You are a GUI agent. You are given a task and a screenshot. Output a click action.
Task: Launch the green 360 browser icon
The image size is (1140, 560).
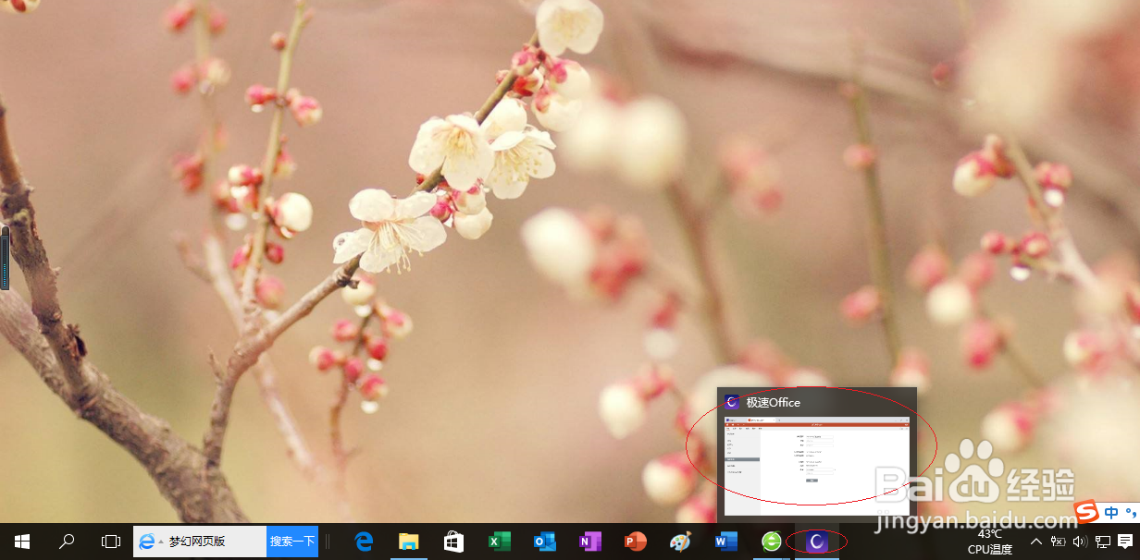[x=770, y=542]
